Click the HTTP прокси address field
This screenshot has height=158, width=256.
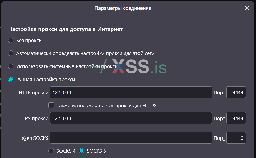coord(131,93)
